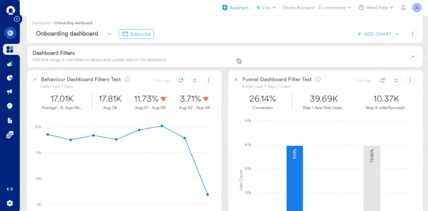Expand the sidebar with the arrow toggle
This screenshot has width=428, height=211.
point(17,19)
